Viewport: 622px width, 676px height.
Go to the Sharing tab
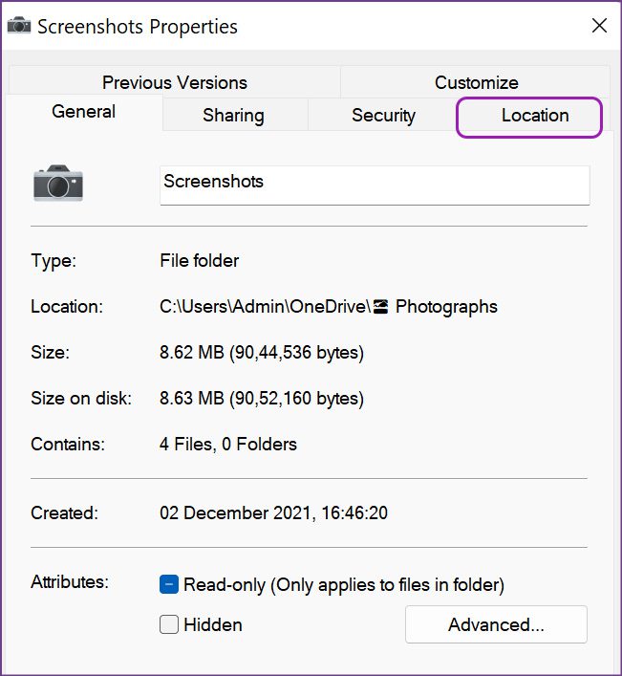coord(233,116)
